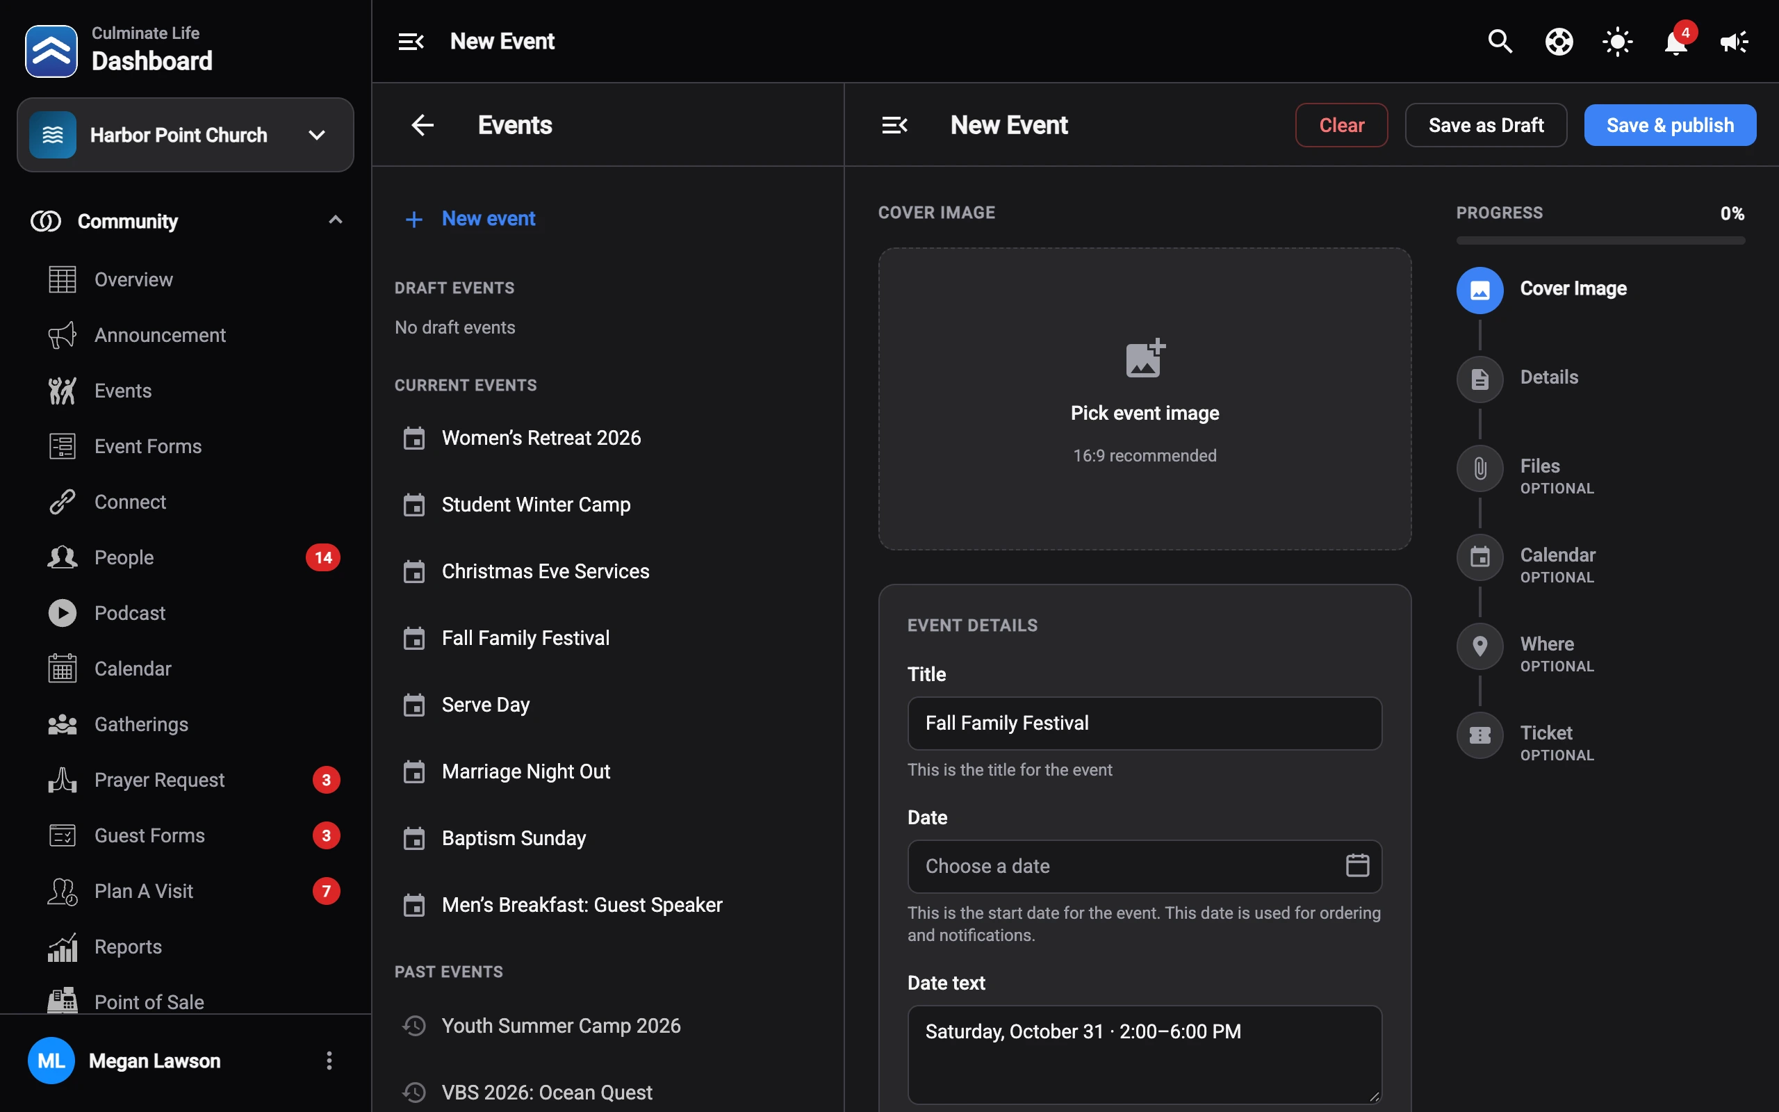Open the sidebar Calendar item
The height and width of the screenshot is (1112, 1779).
186,669
